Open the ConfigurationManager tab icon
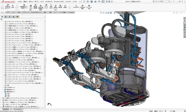186x112 pixels. coord(10,17)
